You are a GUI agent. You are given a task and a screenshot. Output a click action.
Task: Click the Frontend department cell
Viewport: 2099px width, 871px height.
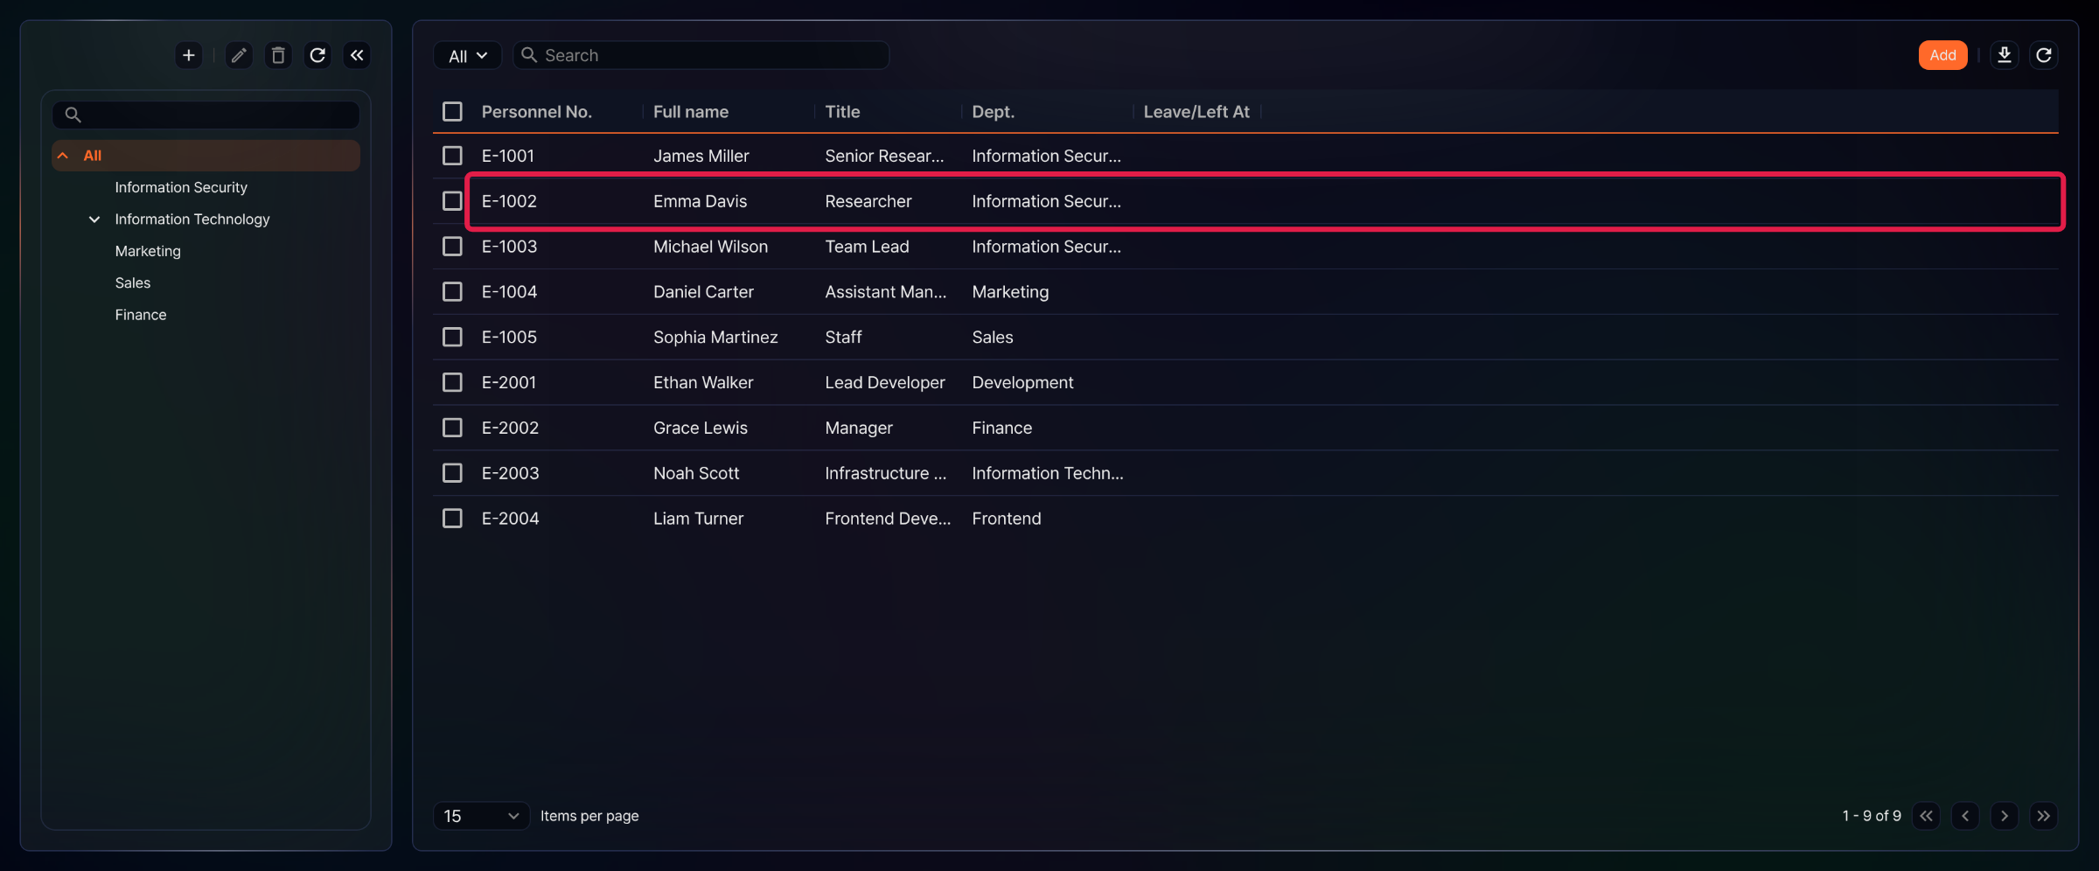[1007, 519]
